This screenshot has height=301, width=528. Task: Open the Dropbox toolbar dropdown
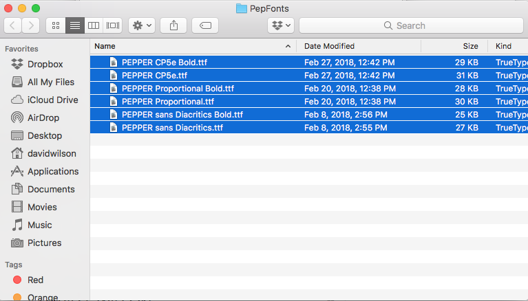point(281,25)
